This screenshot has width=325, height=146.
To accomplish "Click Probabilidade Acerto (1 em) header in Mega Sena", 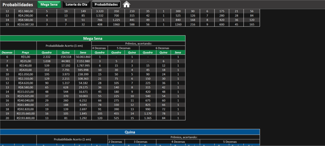I will [x=64, y=46].
